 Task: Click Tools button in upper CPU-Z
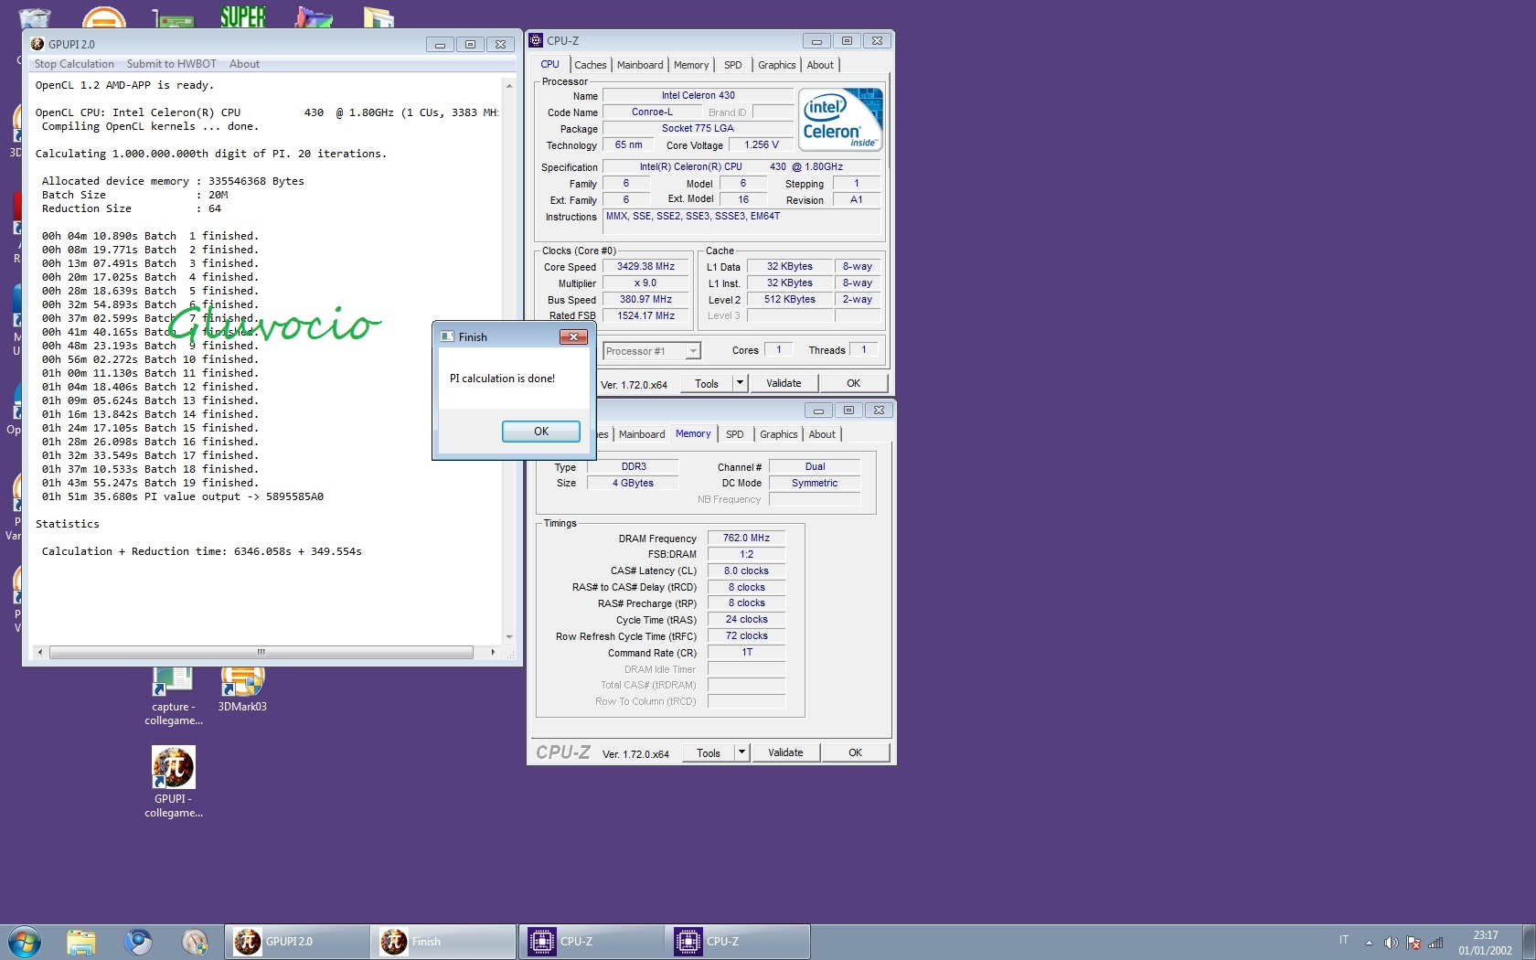(707, 384)
